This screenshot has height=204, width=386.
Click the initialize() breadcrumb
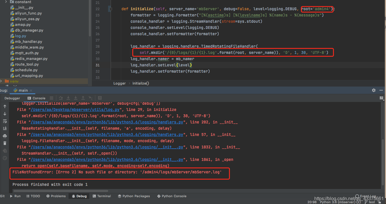pos(141,83)
